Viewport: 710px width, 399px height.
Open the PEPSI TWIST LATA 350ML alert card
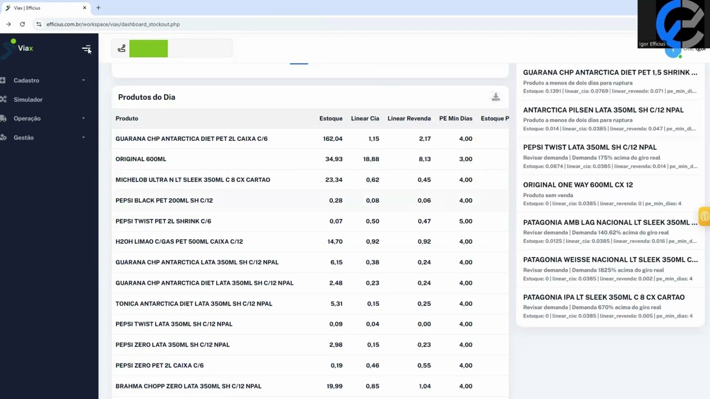(x=610, y=156)
